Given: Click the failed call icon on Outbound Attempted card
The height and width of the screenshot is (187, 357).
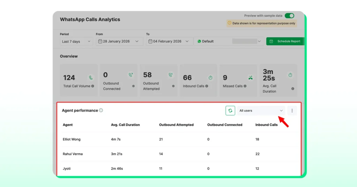Looking at the screenshot, I should point(170,75).
